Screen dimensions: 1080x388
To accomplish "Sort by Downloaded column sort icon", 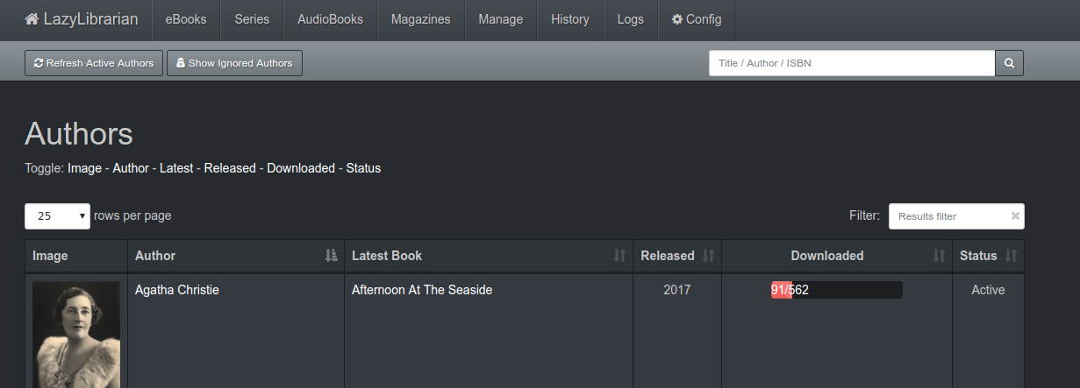I will click(939, 256).
